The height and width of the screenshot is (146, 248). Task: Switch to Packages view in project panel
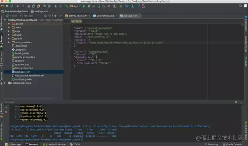pos(27,16)
